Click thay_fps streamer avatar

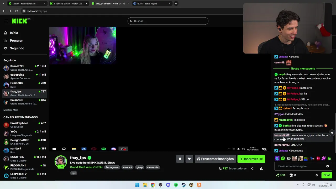click(x=61, y=162)
